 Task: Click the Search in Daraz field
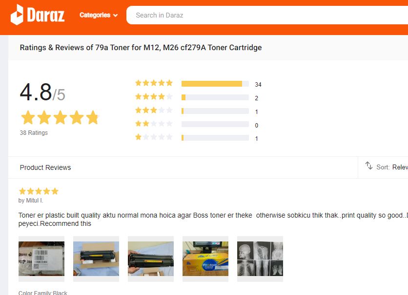click(x=264, y=15)
